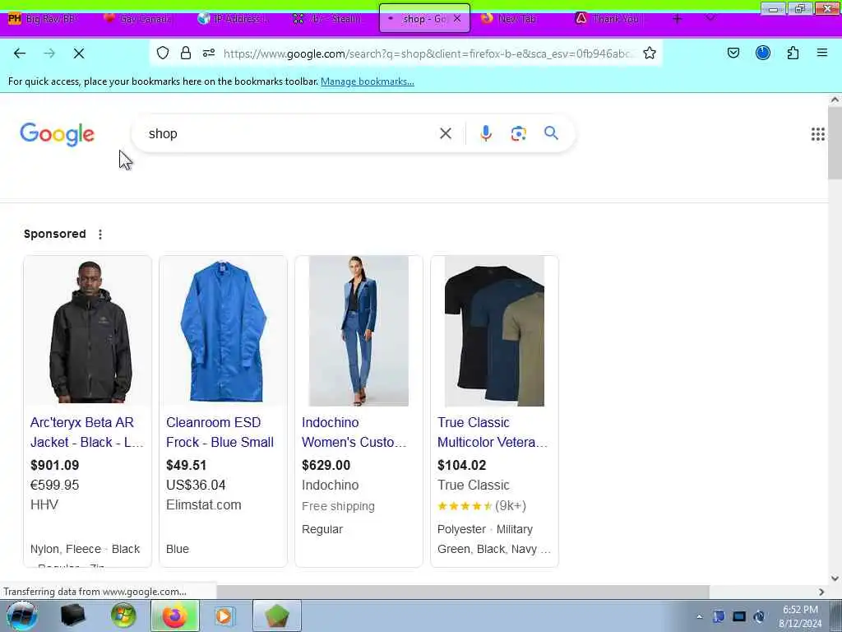This screenshot has height=632, width=842.
Task: Open site permissions icon in address bar
Action: pos(209,53)
